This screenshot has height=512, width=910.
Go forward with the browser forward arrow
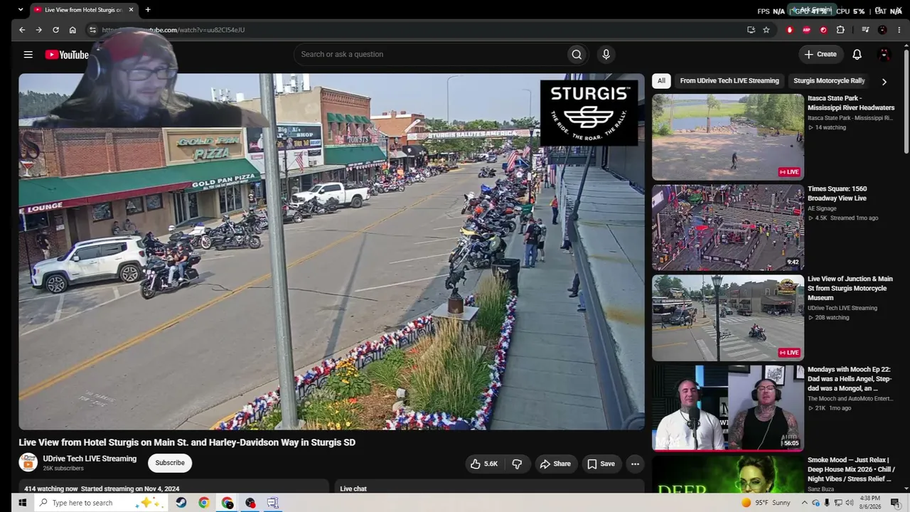coord(38,30)
